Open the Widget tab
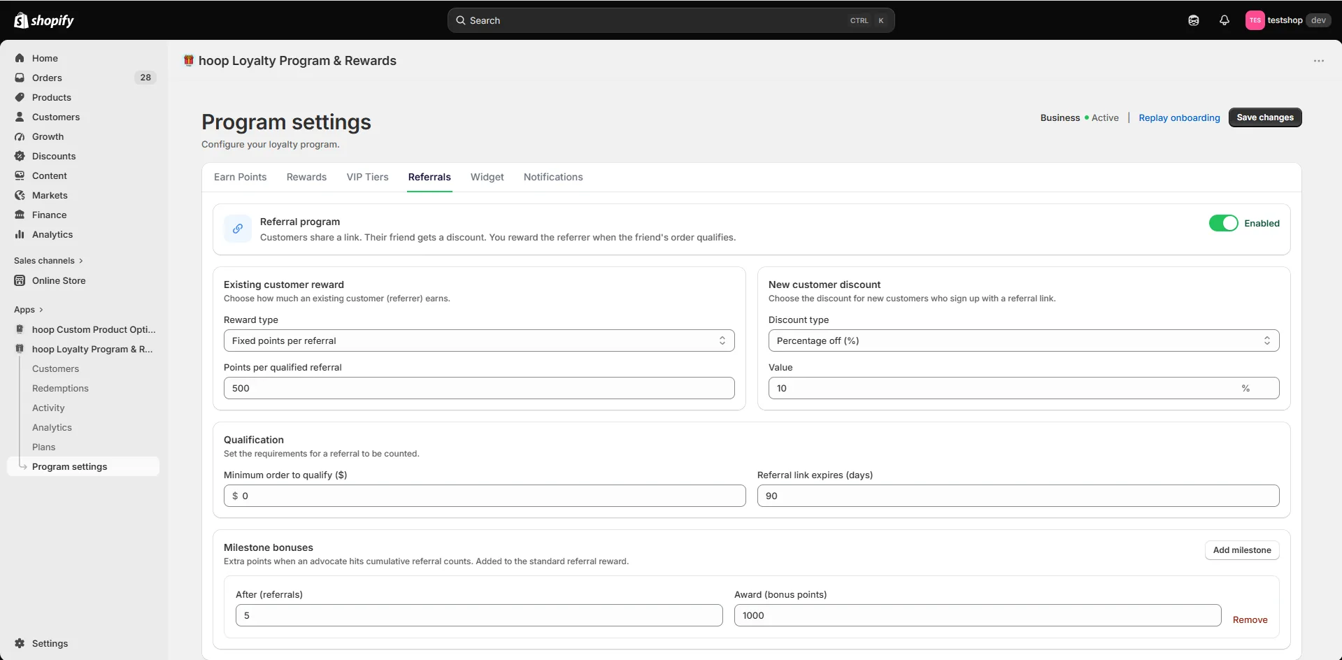 (x=487, y=177)
